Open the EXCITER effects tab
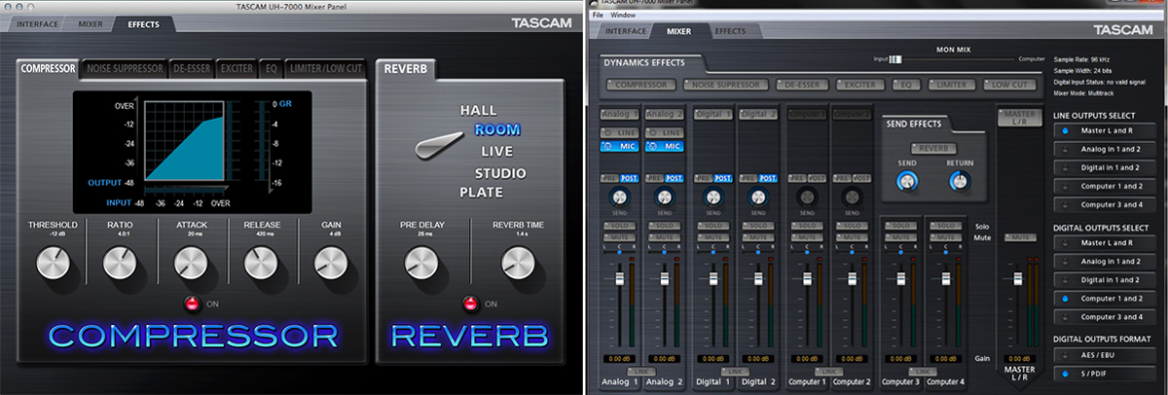This screenshot has height=395, width=1168. [236, 69]
